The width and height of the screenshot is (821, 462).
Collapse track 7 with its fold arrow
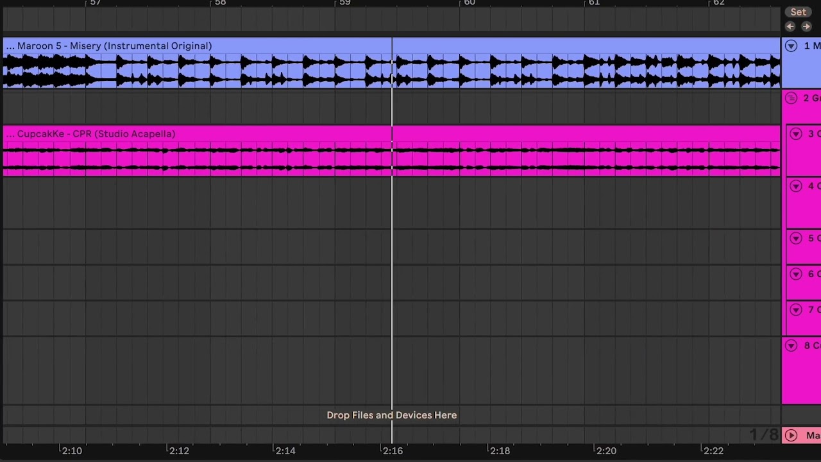[x=796, y=310]
